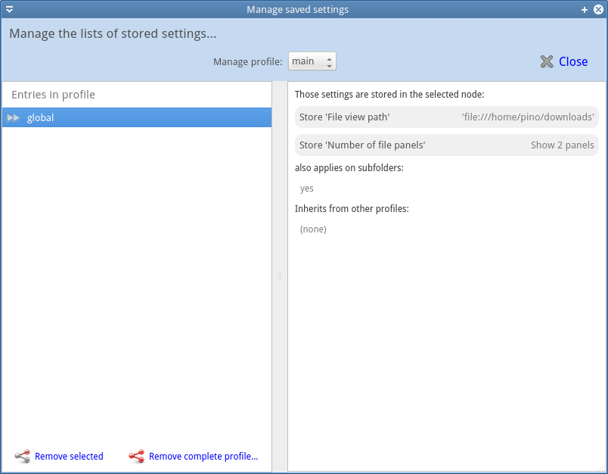Click the file:///home/pino/downloads path value
The image size is (608, 474).
[528, 117]
